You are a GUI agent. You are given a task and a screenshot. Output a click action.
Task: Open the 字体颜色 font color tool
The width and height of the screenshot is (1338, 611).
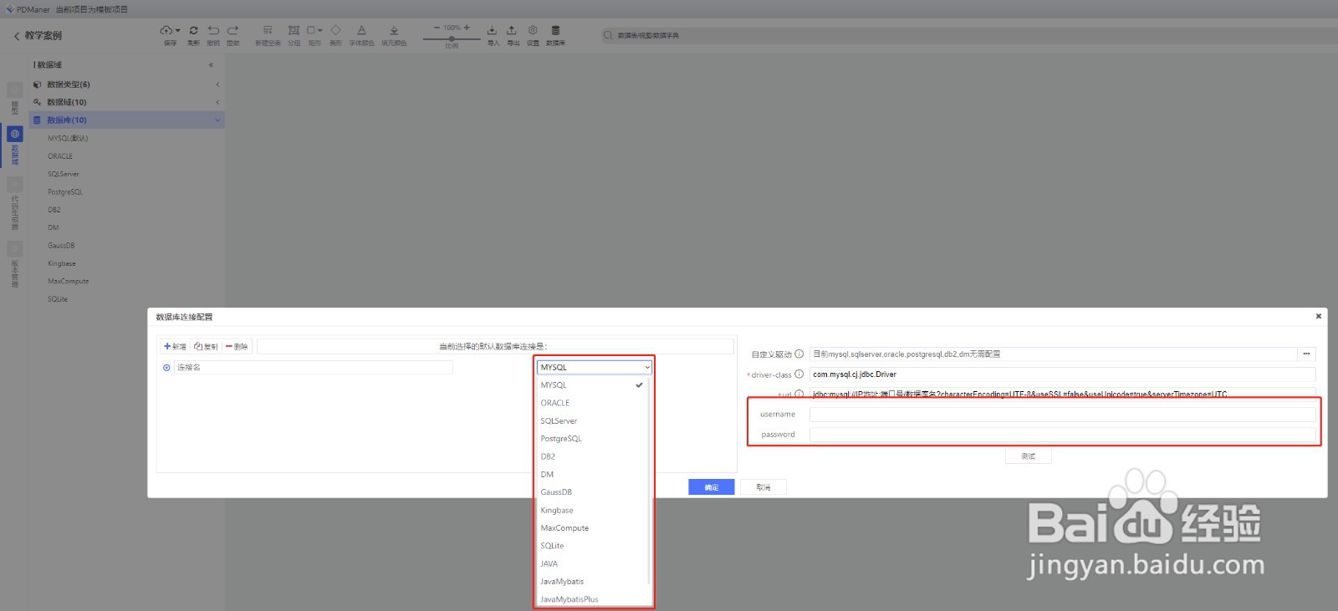point(361,30)
